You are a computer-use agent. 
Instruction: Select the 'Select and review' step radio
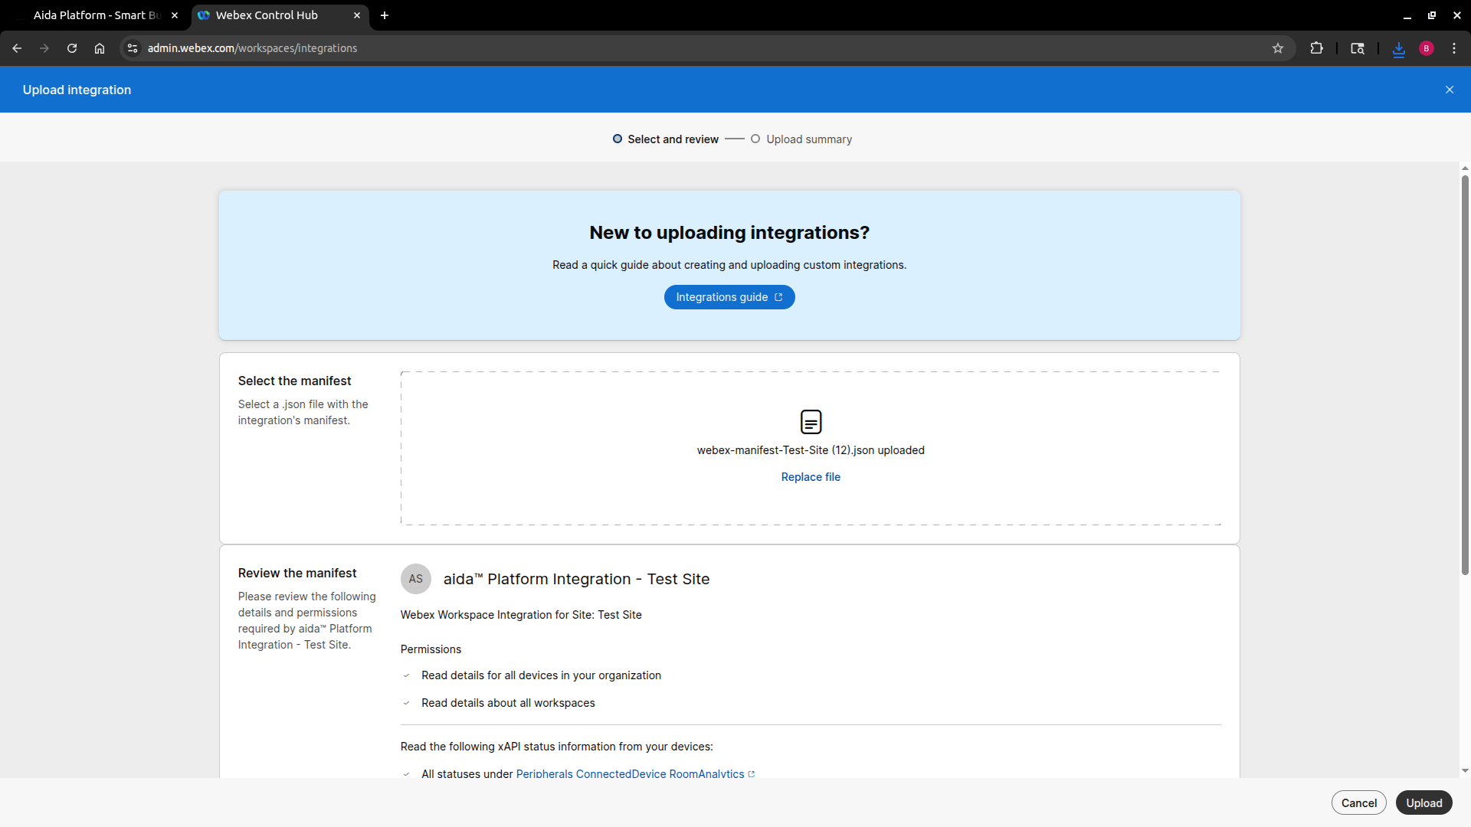pyautogui.click(x=617, y=139)
